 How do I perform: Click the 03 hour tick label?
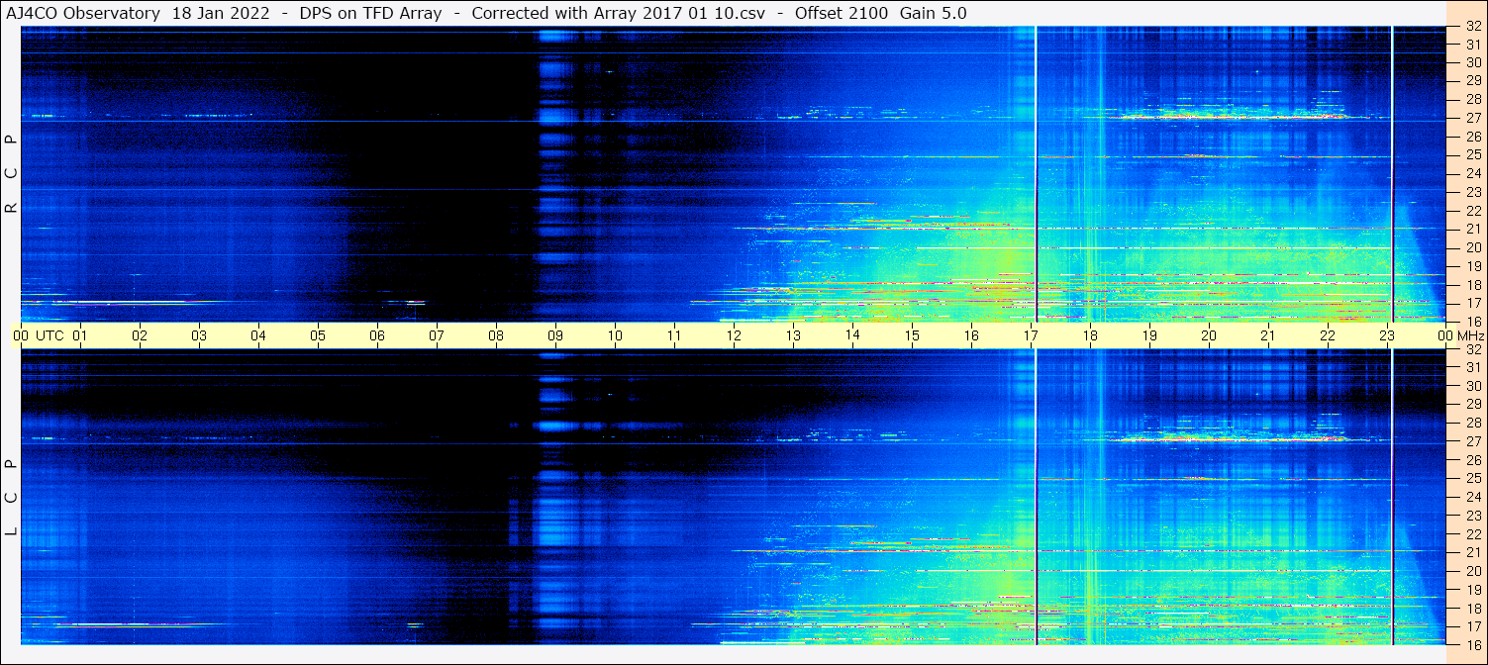199,335
